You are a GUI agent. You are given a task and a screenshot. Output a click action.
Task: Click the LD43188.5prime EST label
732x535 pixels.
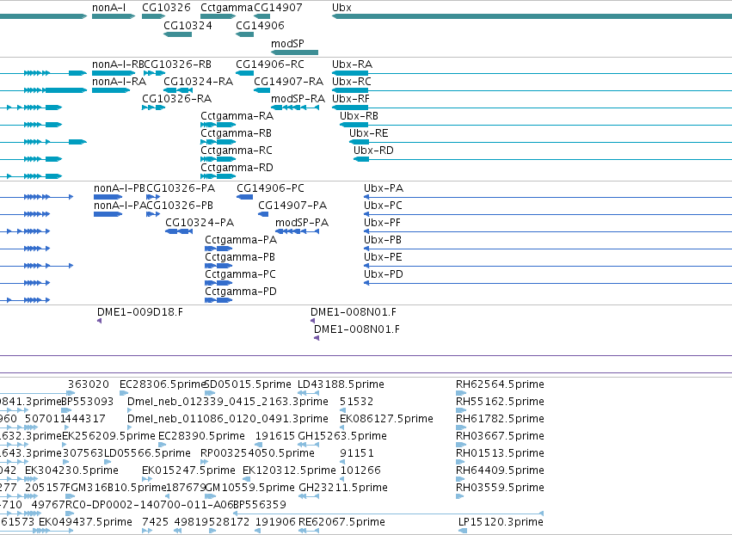click(341, 384)
